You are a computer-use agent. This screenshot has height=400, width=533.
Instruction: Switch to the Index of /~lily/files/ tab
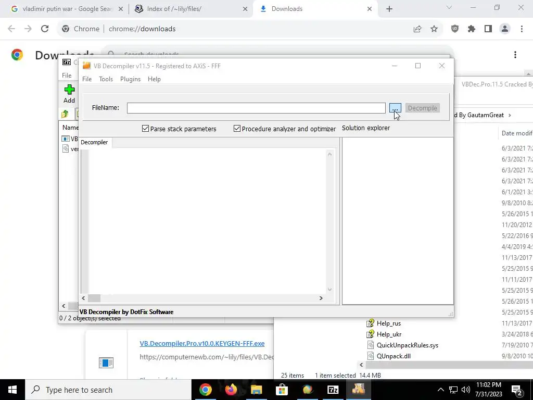[174, 9]
